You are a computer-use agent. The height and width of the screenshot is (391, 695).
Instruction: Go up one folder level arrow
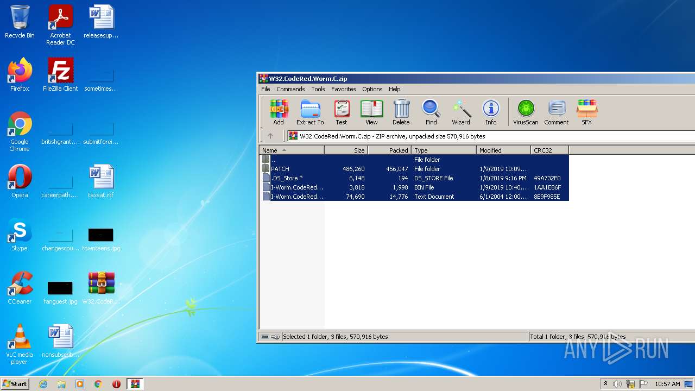270,136
